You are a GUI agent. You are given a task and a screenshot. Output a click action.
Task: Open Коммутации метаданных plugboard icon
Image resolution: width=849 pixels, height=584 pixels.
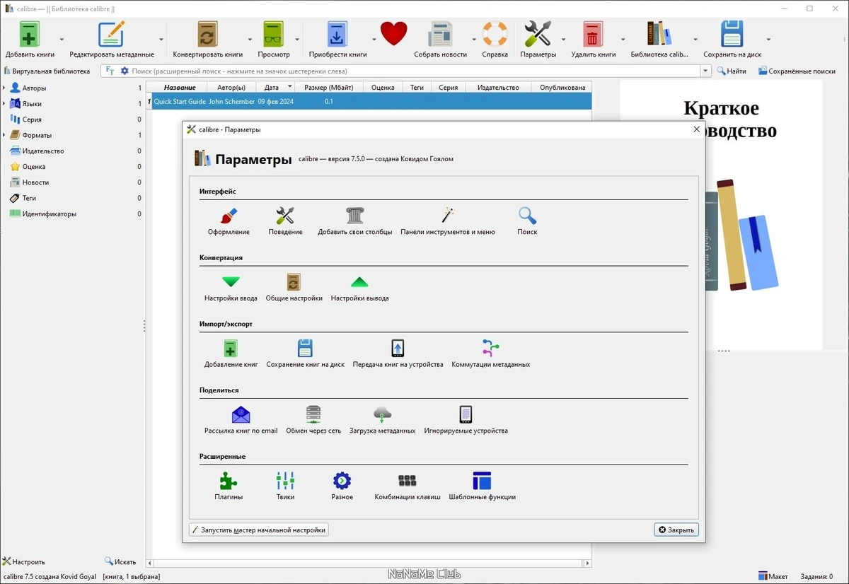click(491, 354)
